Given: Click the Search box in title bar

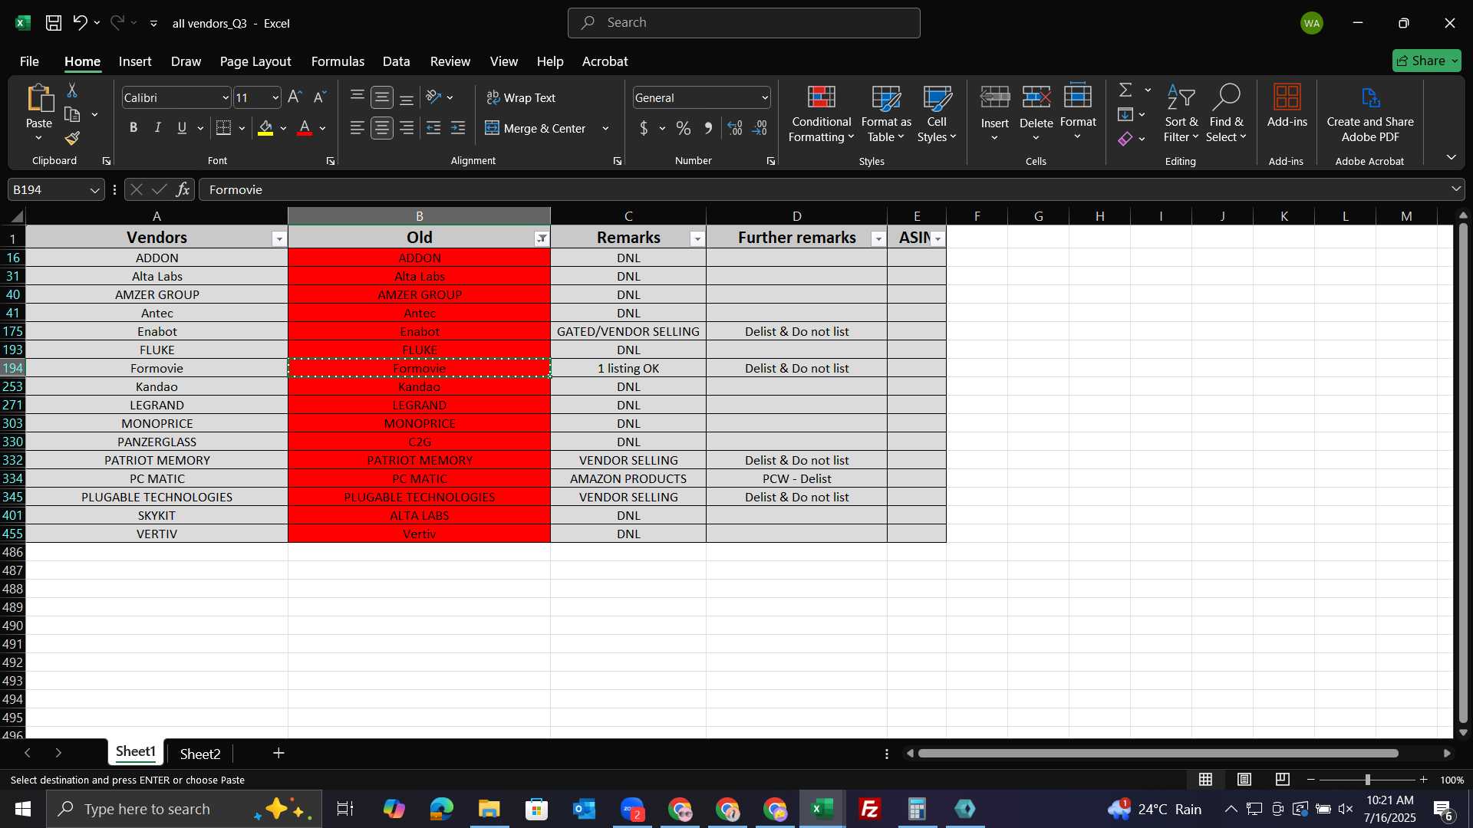Looking at the screenshot, I should (743, 23).
